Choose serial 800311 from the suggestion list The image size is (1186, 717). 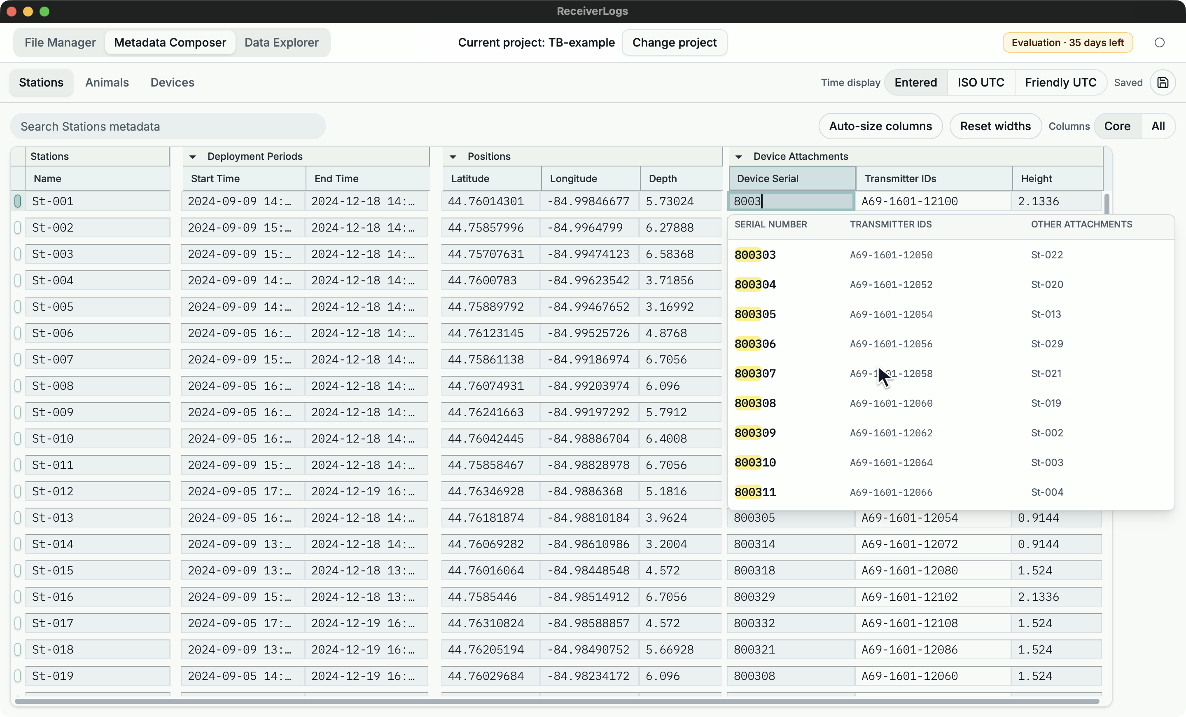click(950, 492)
